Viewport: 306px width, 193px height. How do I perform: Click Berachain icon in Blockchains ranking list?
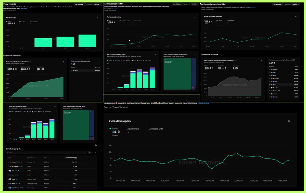coord(272,88)
